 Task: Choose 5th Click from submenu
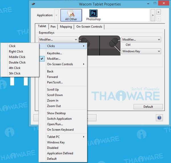point(20,73)
